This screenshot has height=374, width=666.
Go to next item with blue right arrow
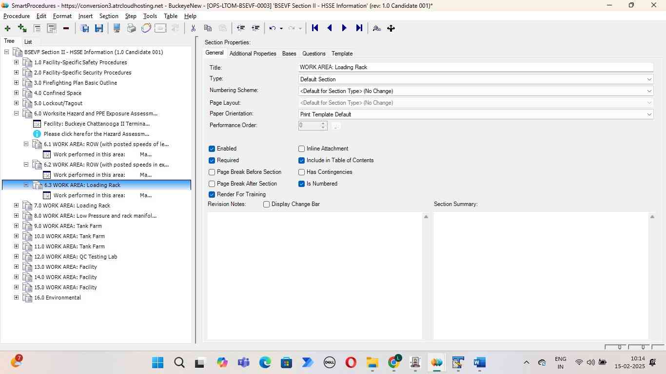point(344,28)
